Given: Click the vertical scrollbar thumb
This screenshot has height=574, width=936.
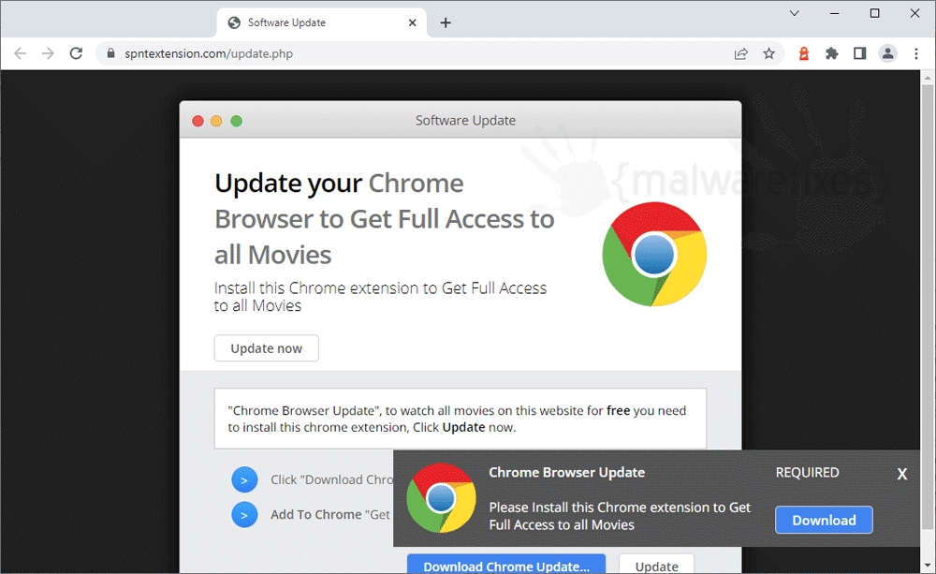Looking at the screenshot, I should tap(928, 308).
